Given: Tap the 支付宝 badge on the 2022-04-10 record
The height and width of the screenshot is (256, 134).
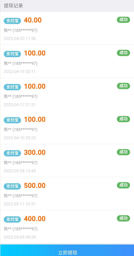Looking at the screenshot, I should tap(12, 120).
